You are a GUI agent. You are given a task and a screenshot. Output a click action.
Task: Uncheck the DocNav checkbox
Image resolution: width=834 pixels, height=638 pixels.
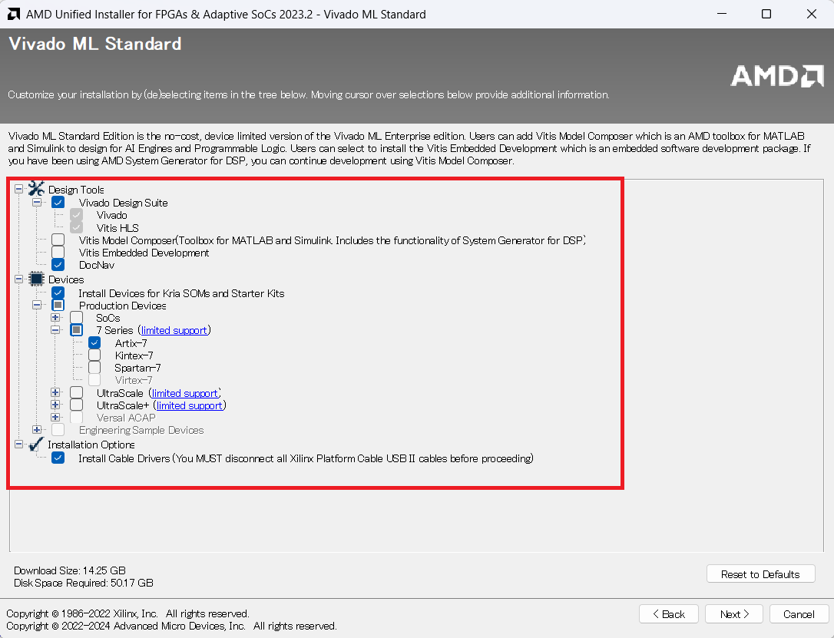[x=58, y=265]
